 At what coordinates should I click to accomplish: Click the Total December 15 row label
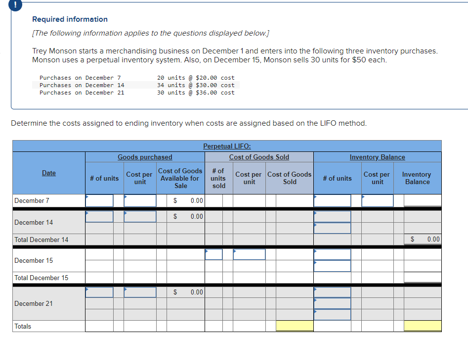coord(41,278)
